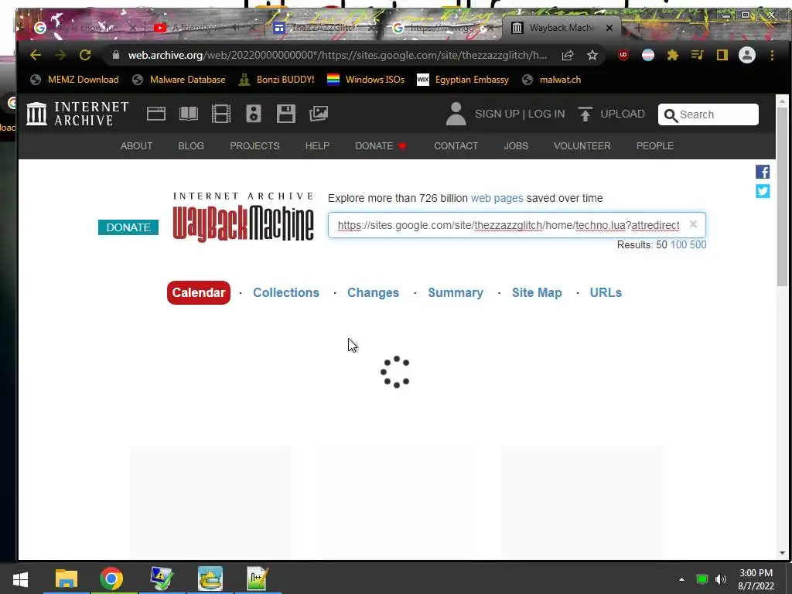Click the volume speaker tray icon
Screen dimensions: 792x594
(720, 579)
